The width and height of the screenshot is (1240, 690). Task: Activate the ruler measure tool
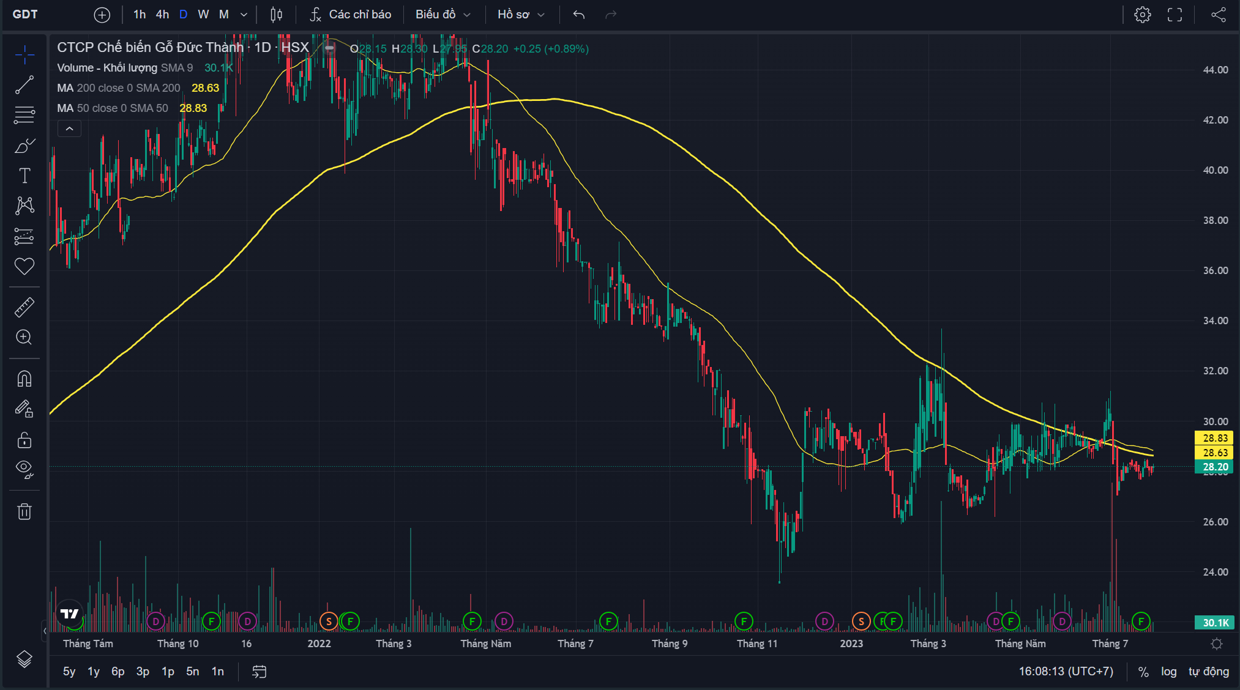click(x=24, y=307)
